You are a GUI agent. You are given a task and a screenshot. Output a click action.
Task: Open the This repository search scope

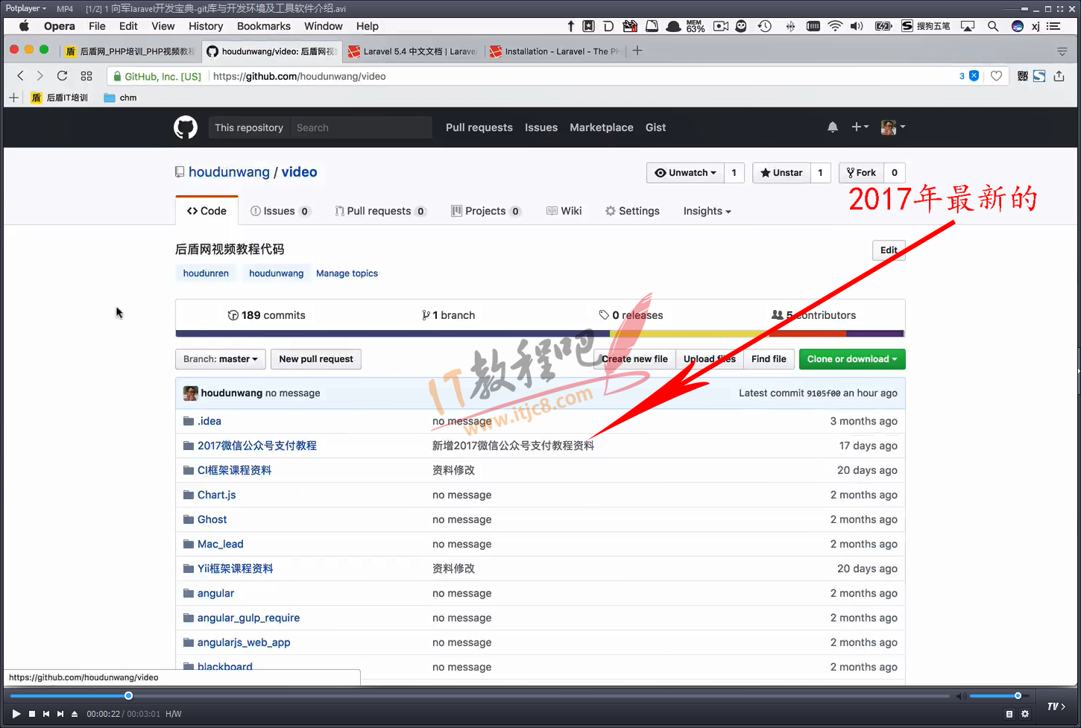pyautogui.click(x=249, y=127)
